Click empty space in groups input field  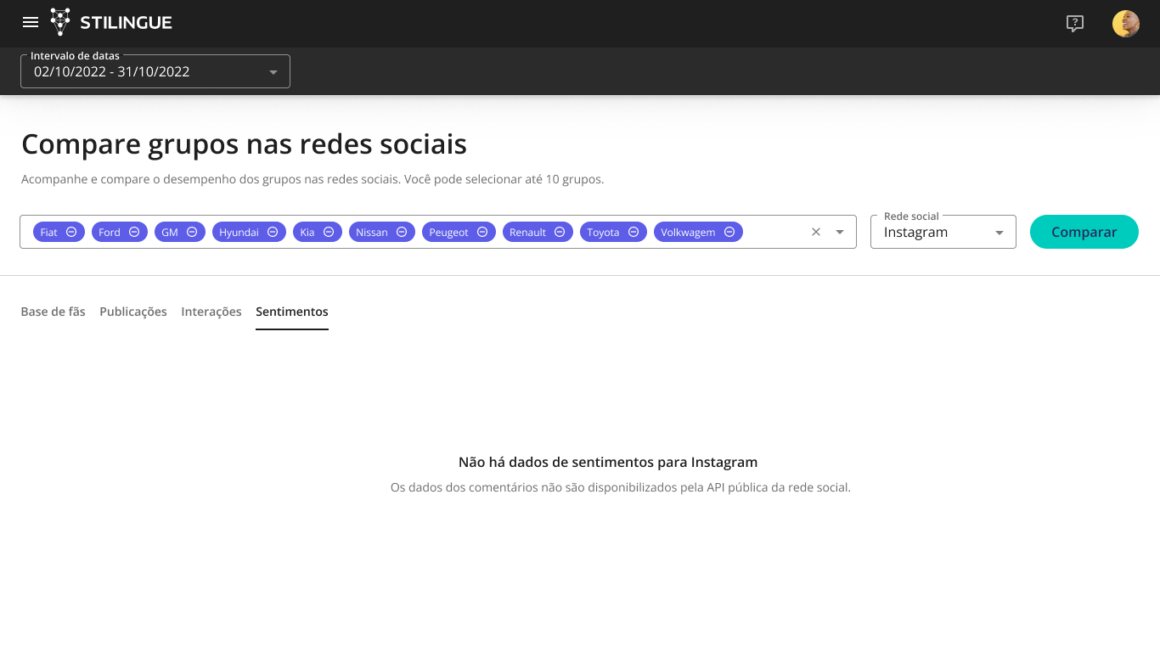click(774, 232)
